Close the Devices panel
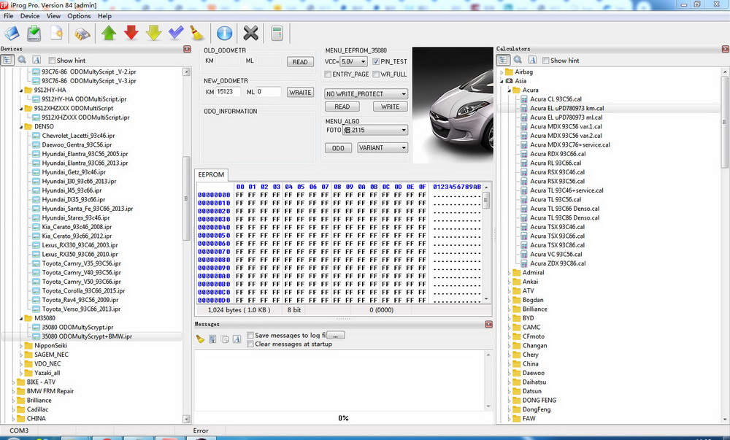The width and height of the screenshot is (730, 440). [187, 49]
